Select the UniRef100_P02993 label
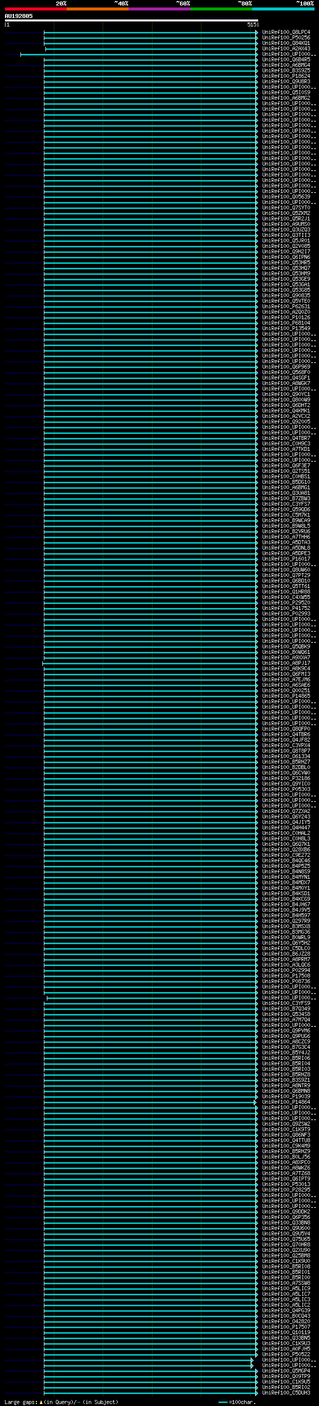This screenshot has width=319, height=1406. coord(286,614)
